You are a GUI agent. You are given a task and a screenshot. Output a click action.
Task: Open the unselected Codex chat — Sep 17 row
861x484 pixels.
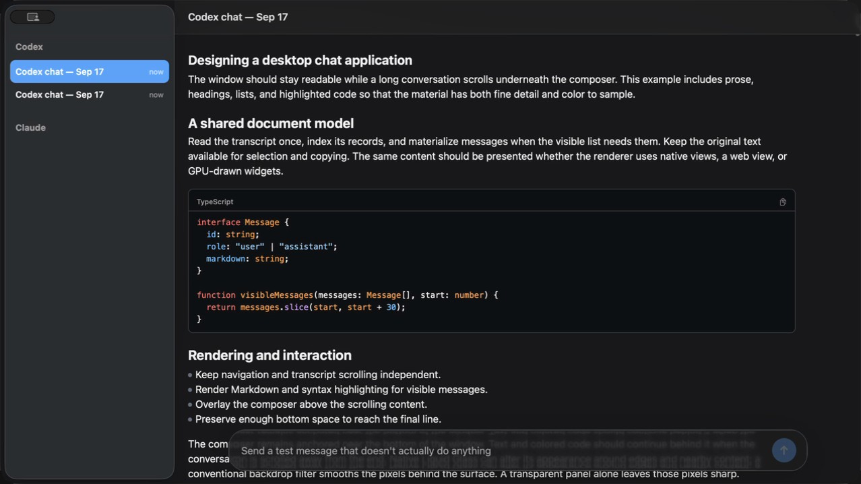pos(90,94)
